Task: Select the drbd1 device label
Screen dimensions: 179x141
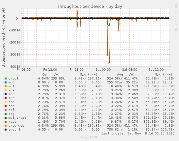Action: (13, 79)
